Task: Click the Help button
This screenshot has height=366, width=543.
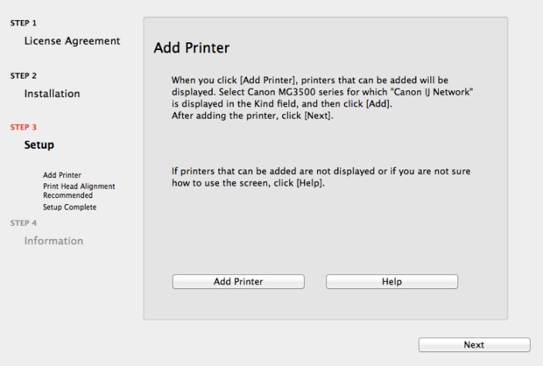Action: (x=392, y=282)
